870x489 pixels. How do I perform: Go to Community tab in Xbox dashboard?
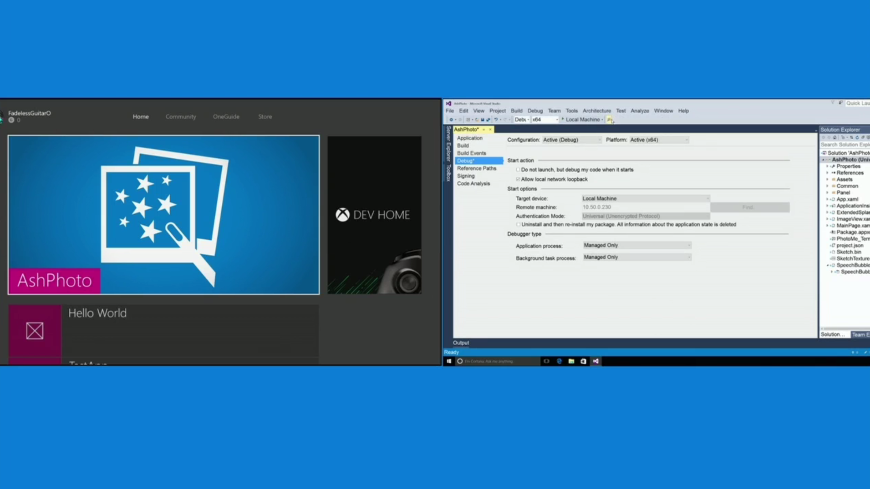pos(181,116)
